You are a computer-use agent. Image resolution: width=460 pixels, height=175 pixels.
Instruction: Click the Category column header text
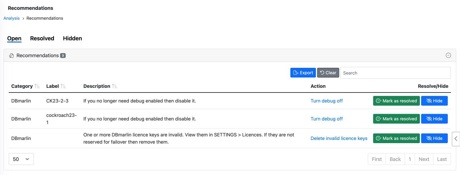pyautogui.click(x=22, y=86)
